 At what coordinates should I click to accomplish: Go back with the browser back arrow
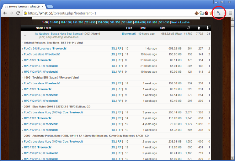pyautogui.click(x=5, y=13)
